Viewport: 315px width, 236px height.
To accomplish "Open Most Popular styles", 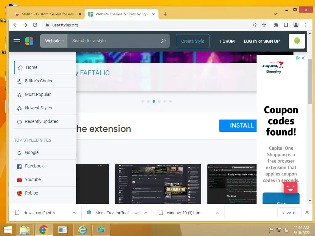I will pyautogui.click(x=45, y=94).
